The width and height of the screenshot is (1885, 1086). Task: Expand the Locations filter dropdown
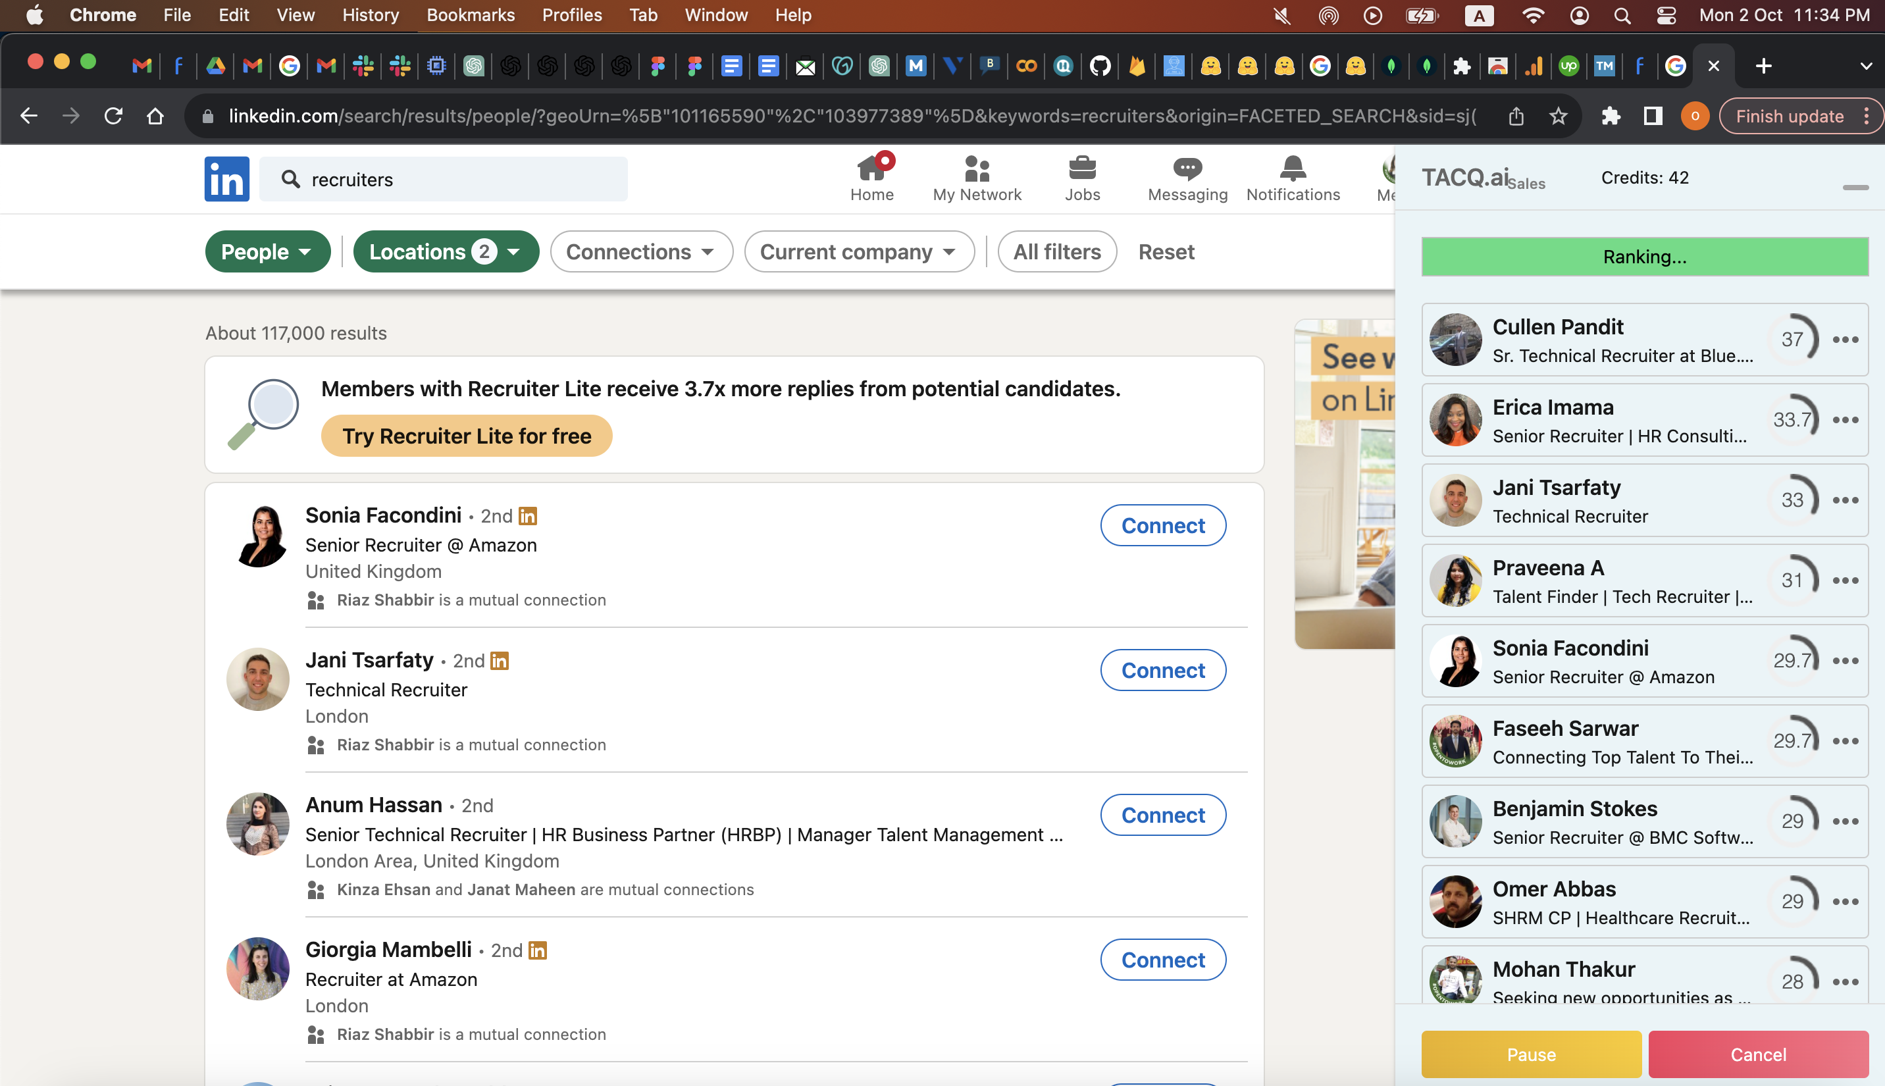(x=446, y=252)
